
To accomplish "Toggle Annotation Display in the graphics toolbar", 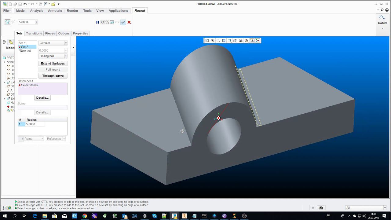I will coord(252,41).
